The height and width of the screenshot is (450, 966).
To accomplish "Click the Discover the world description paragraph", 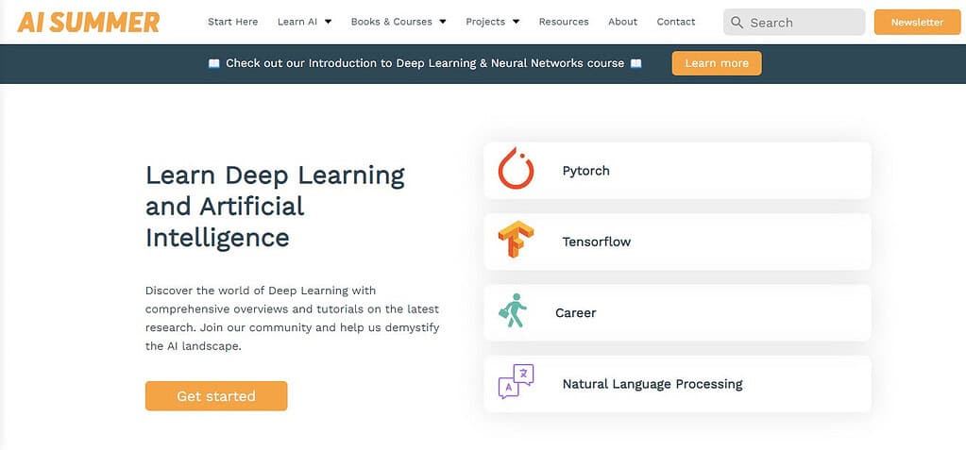I will (x=293, y=318).
